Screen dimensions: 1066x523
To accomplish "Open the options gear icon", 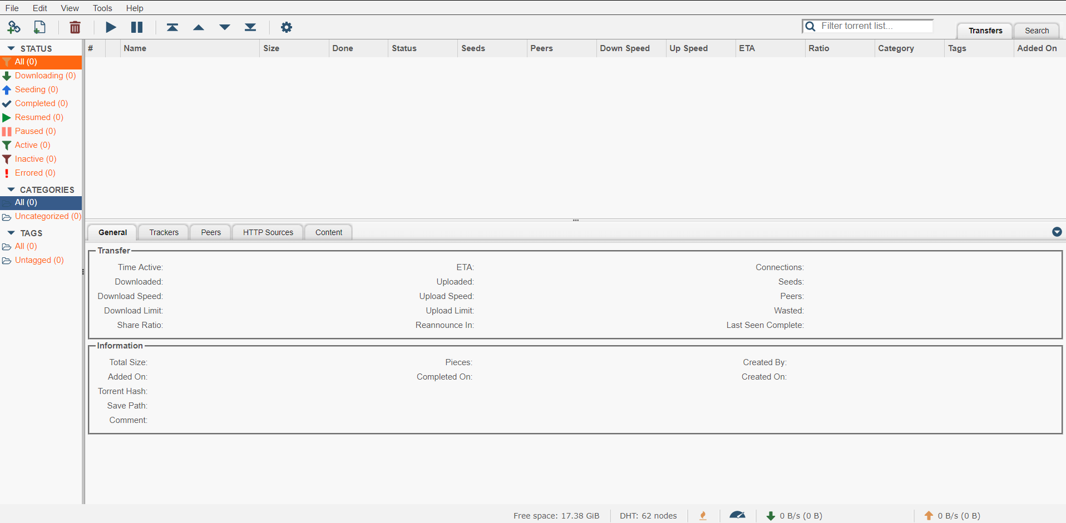I will point(286,27).
